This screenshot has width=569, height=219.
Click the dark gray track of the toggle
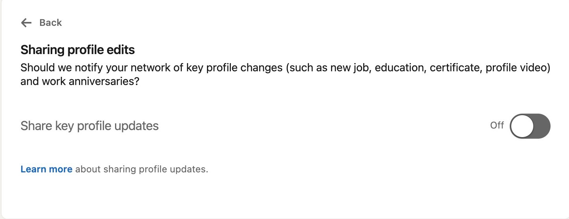pyautogui.click(x=542, y=126)
